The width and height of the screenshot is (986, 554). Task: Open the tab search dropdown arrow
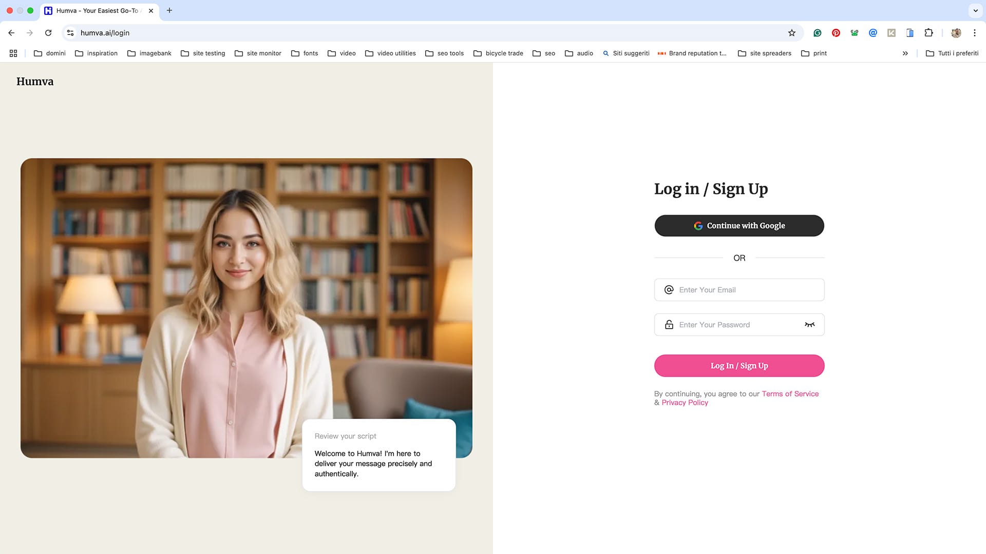coord(975,10)
